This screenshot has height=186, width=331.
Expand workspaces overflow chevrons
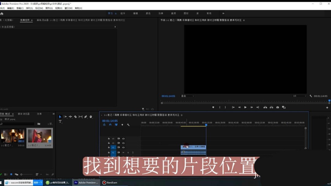point(223,13)
